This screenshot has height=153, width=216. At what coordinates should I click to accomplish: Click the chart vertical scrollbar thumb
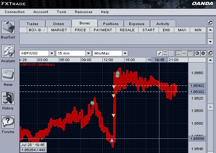[210, 107]
